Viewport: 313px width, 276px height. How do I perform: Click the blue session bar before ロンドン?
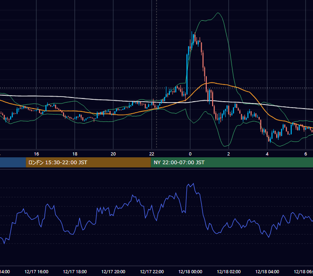[x=13, y=162]
